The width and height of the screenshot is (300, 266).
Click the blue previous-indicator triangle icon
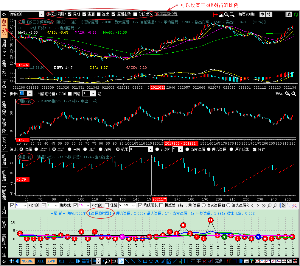(x=17, y=261)
